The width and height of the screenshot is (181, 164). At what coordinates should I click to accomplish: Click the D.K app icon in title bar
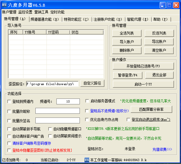[x=4, y=5]
